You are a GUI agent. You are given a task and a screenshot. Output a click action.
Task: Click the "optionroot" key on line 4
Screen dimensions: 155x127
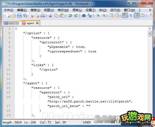52,42
